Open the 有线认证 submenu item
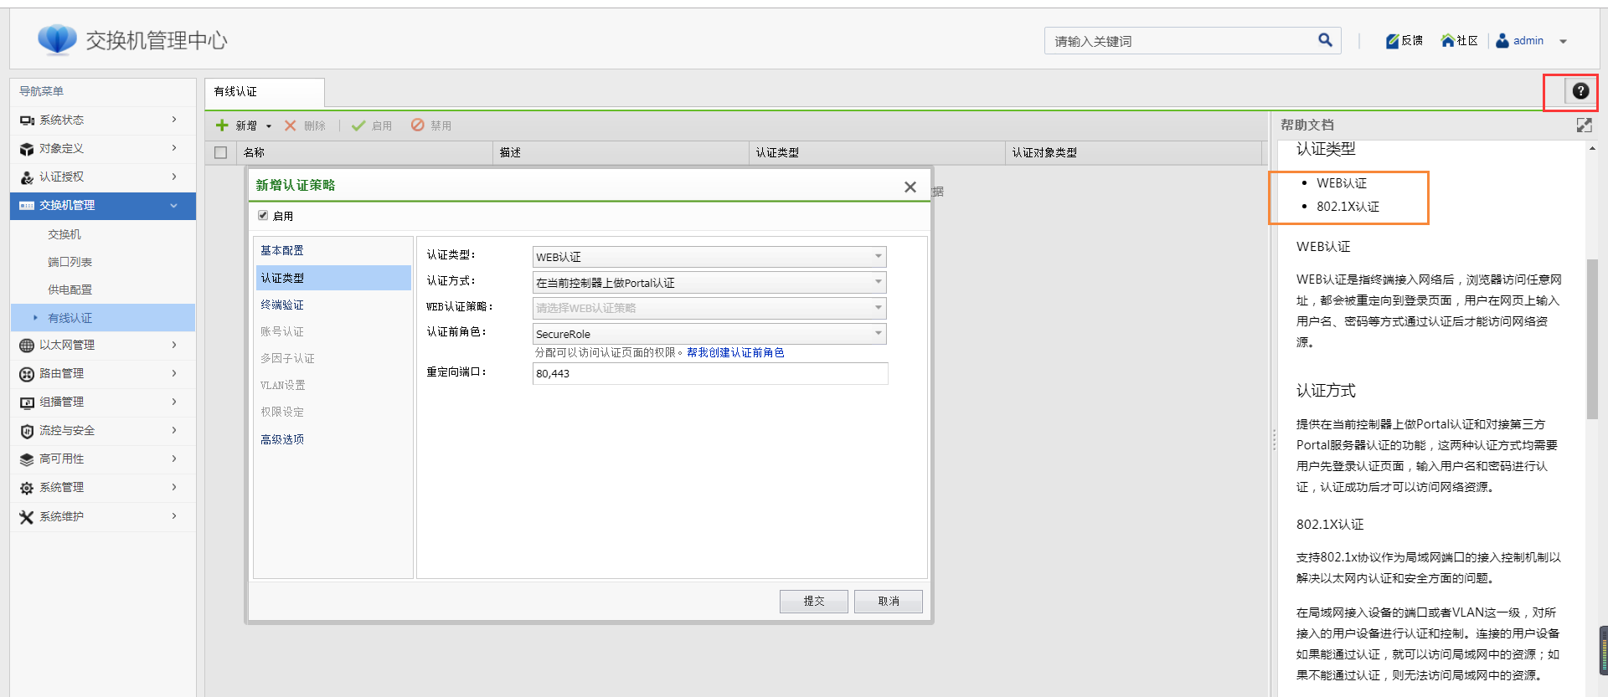The height and width of the screenshot is (697, 1608). pos(103,318)
